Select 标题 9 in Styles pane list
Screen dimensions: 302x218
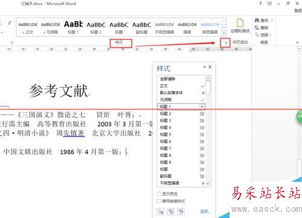tap(181, 162)
